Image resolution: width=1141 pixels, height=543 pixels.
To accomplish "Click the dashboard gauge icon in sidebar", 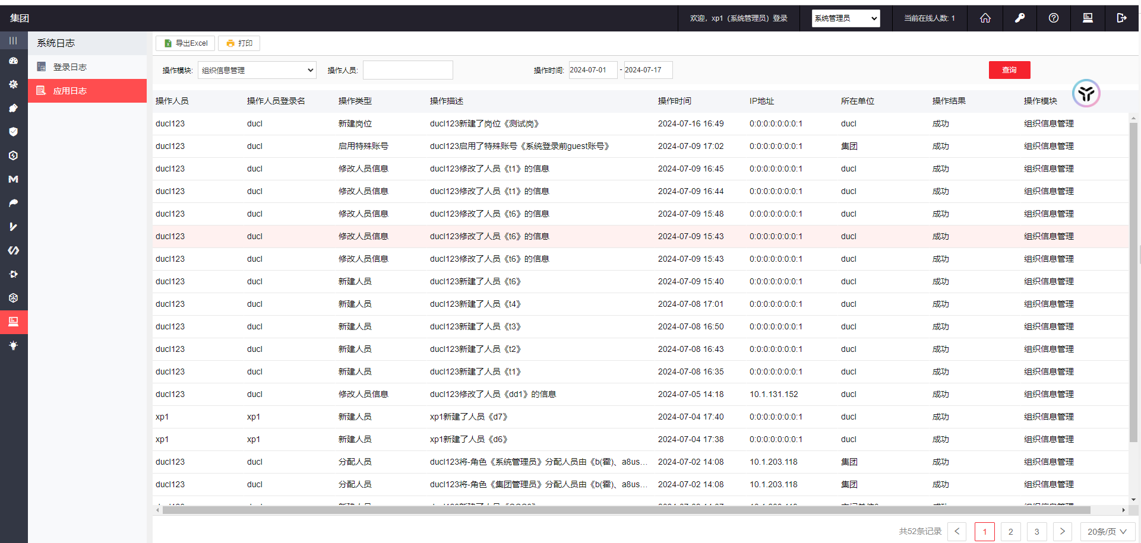I will pyautogui.click(x=13, y=61).
